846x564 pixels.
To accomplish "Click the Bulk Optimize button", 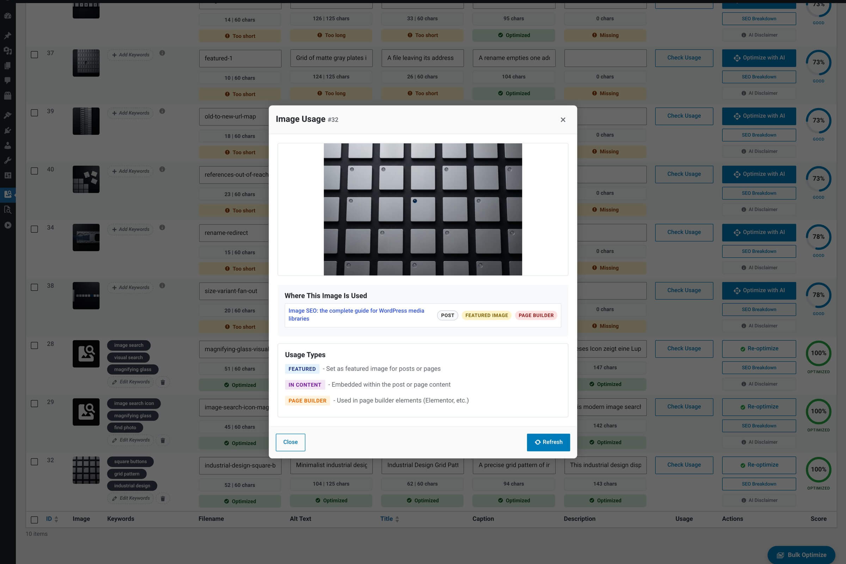I will (x=801, y=555).
